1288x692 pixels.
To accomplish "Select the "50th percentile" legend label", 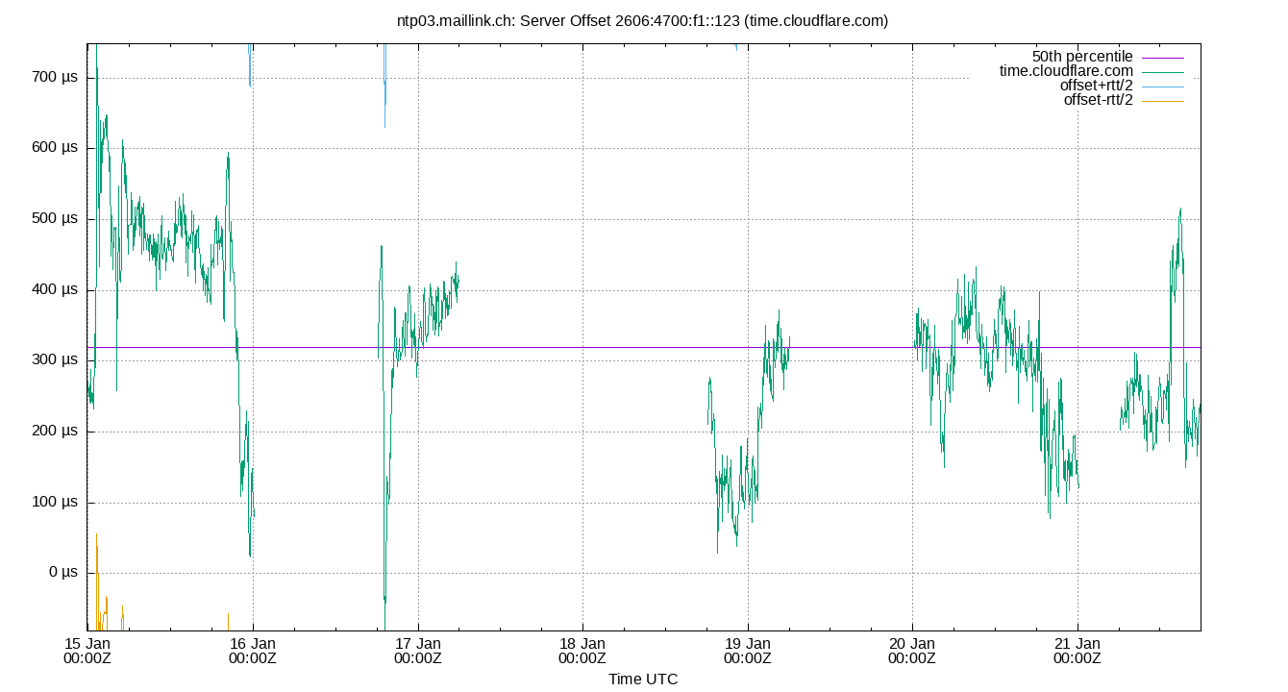I will point(1082,57).
